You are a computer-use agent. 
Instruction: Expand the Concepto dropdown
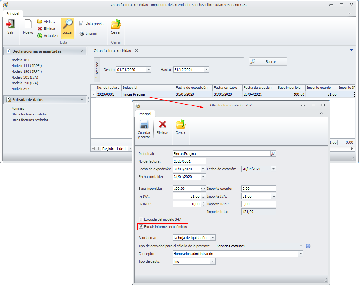click(x=301, y=254)
